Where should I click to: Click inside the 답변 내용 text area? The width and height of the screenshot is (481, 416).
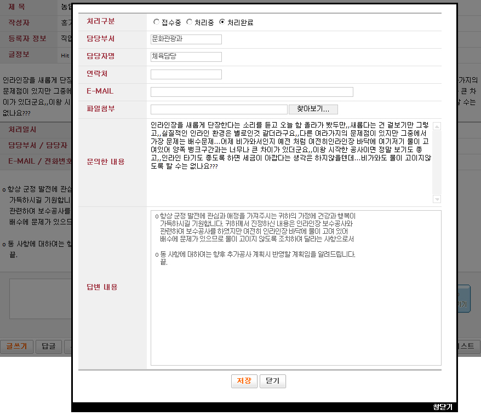pyautogui.click(x=296, y=288)
